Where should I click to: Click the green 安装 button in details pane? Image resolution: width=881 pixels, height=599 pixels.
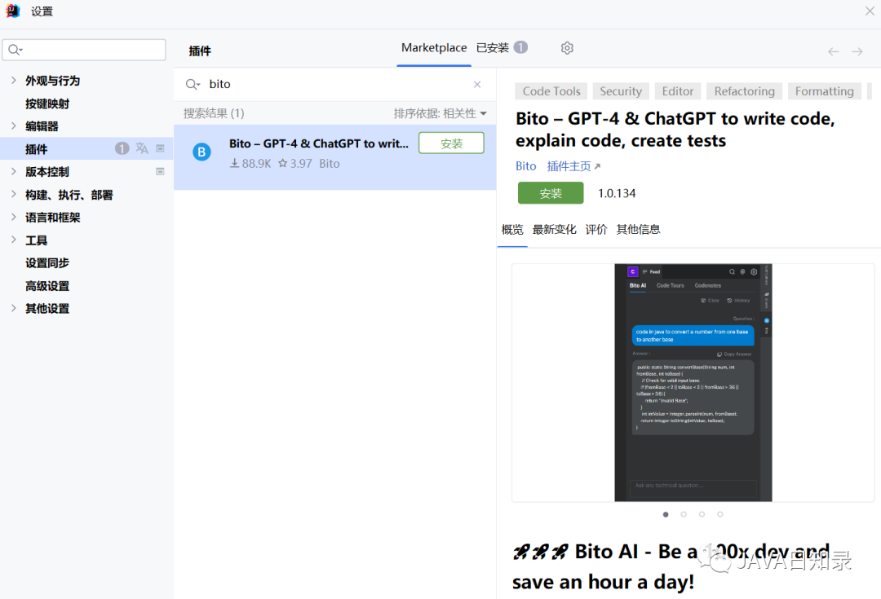tap(551, 193)
